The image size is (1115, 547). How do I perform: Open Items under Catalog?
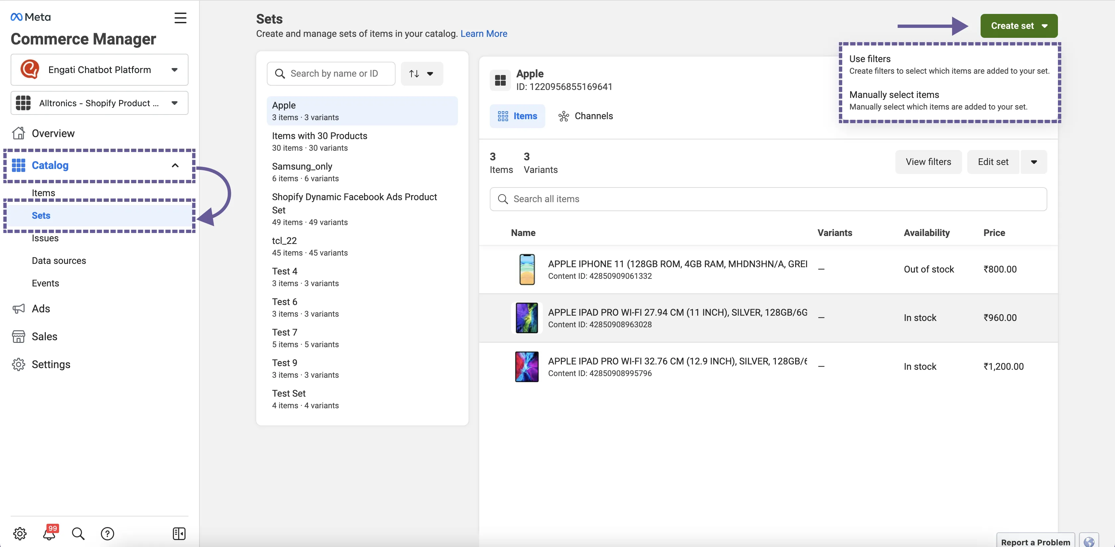(x=43, y=193)
